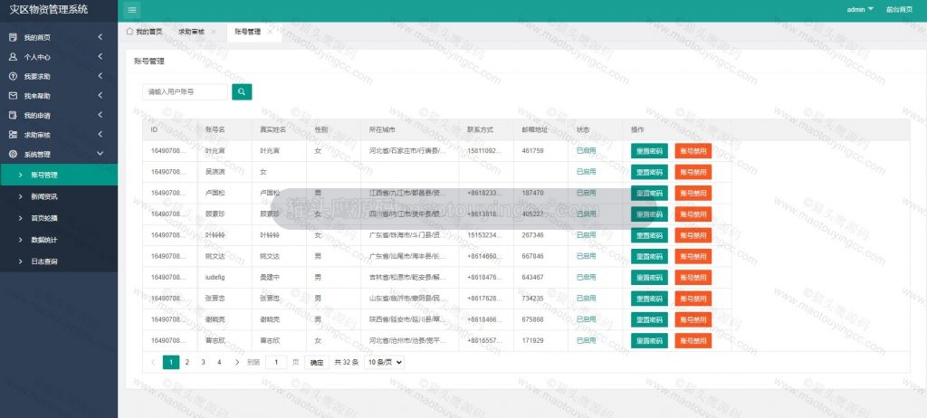This screenshot has height=418, width=927.
Task: Click the 请输入用户账号 search input
Action: coord(185,91)
